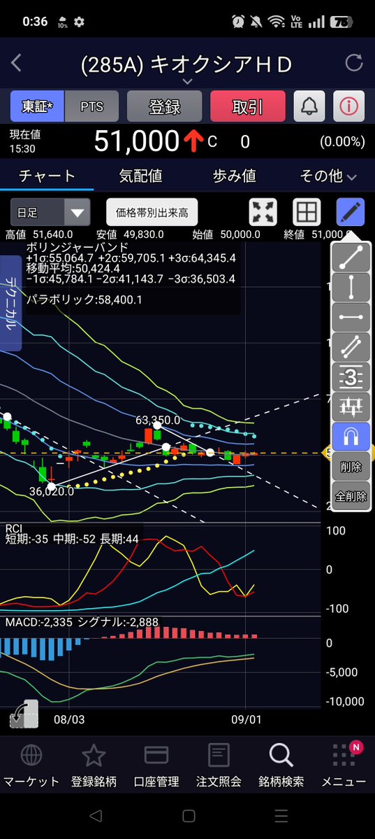Select the three-division retracement tool
Viewport: 375px width, 839px height.
click(351, 376)
